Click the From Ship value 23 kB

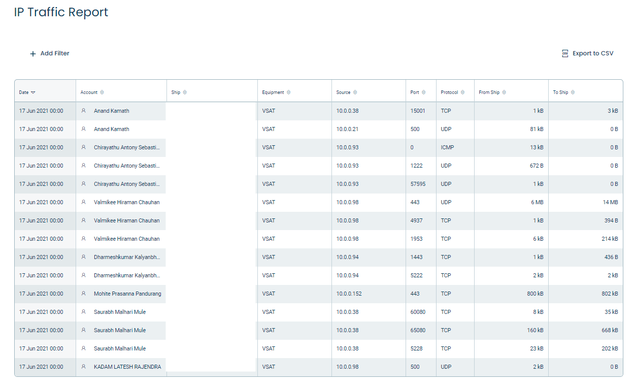coord(537,348)
